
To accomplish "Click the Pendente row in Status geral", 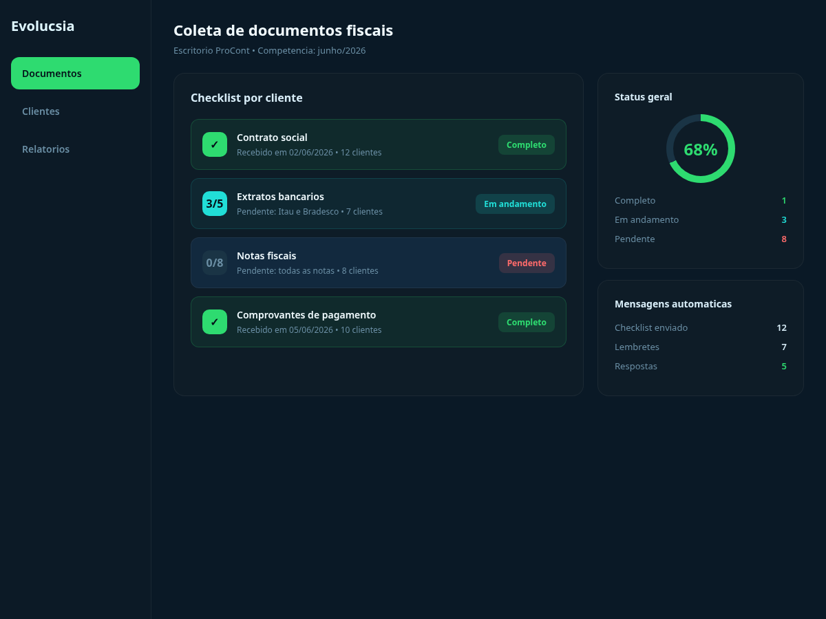I will pyautogui.click(x=701, y=239).
